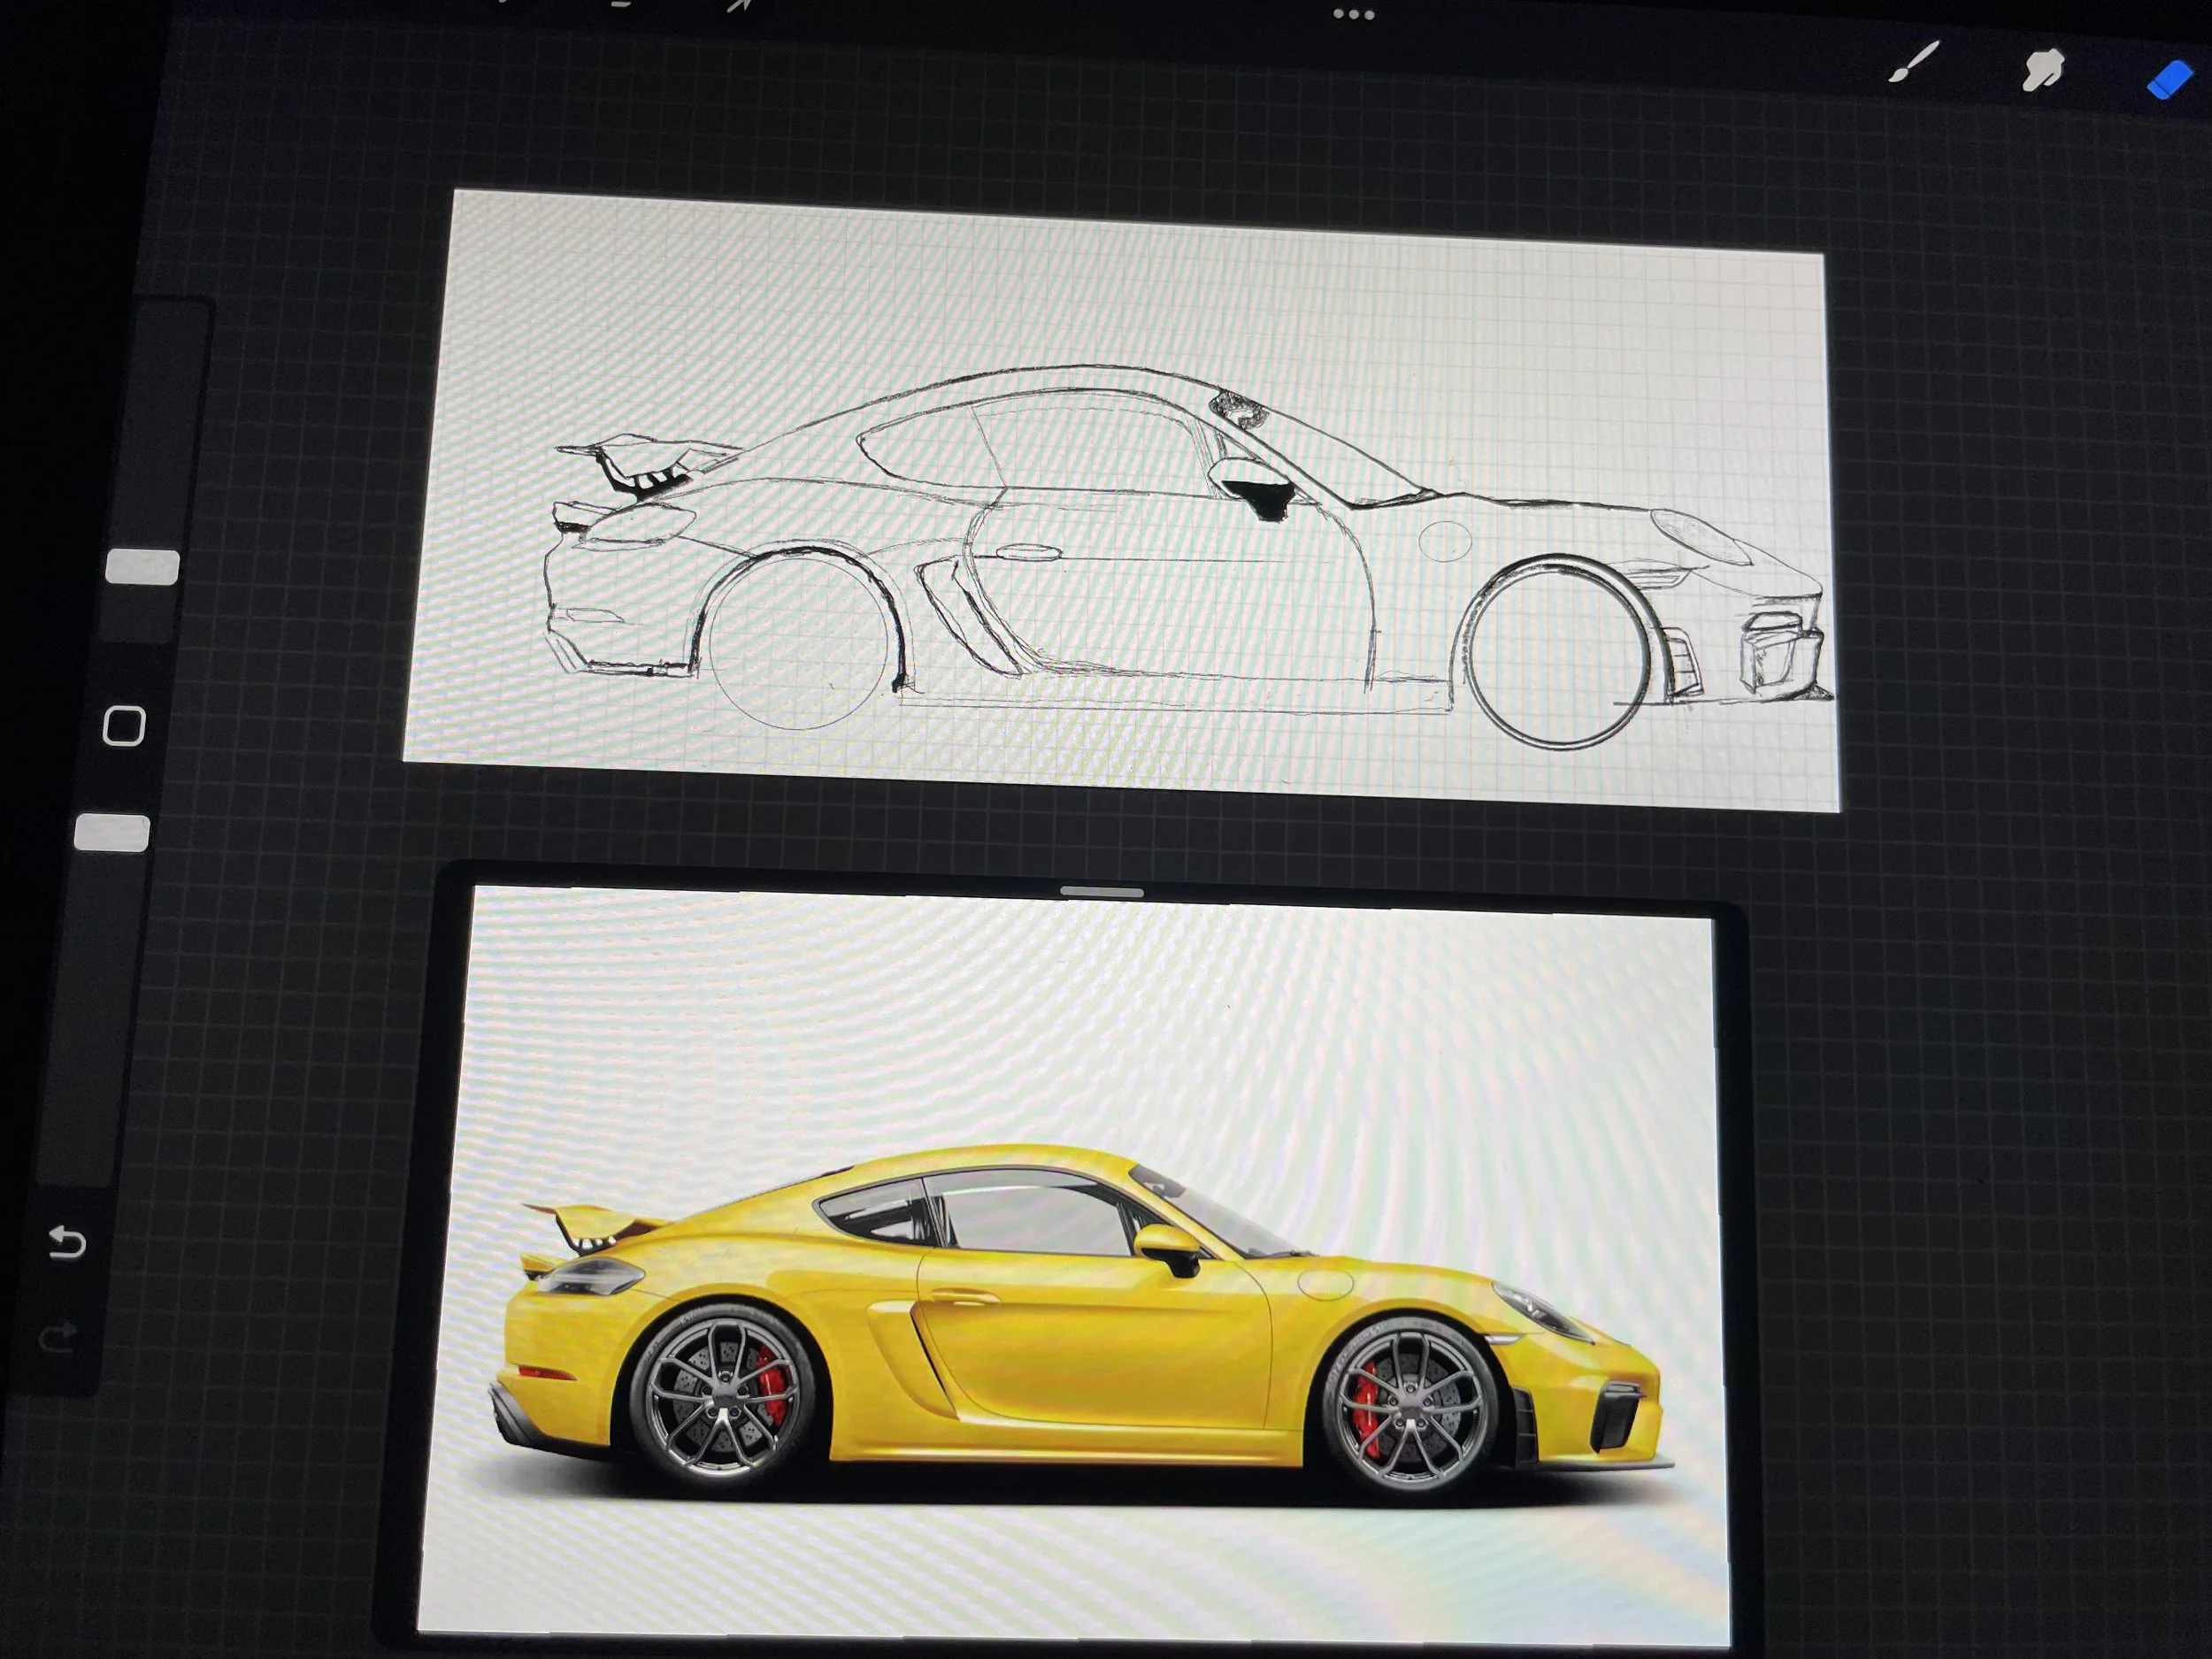The height and width of the screenshot is (1659, 2212).
Task: Grab the reference window's top handle bar
Action: pyautogui.click(x=1103, y=891)
